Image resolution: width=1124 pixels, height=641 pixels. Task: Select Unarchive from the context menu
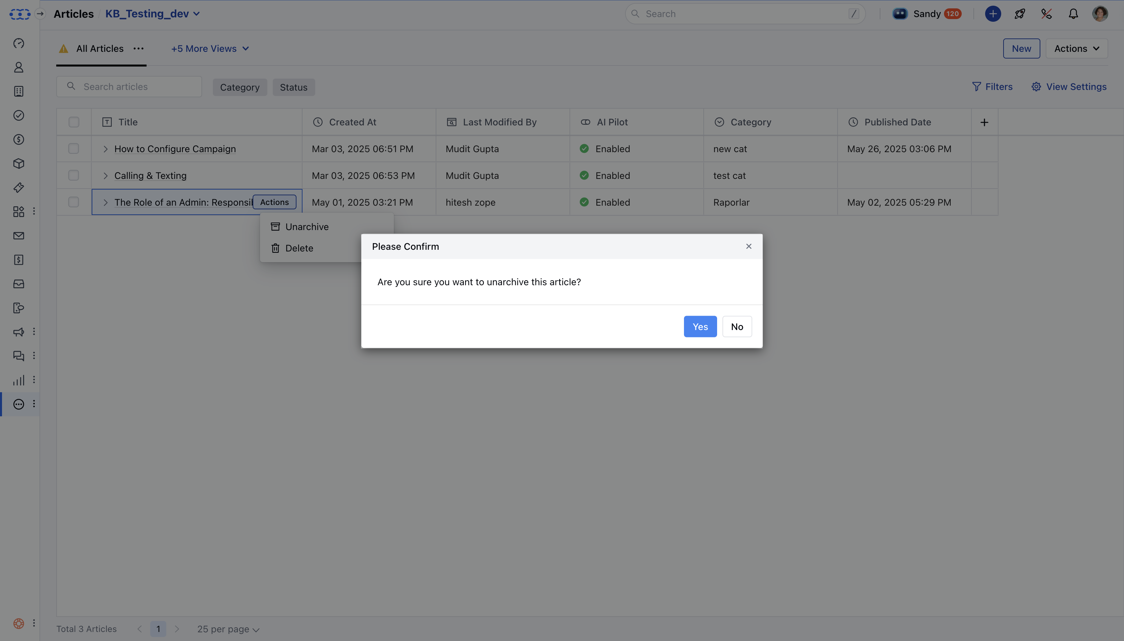pos(307,227)
